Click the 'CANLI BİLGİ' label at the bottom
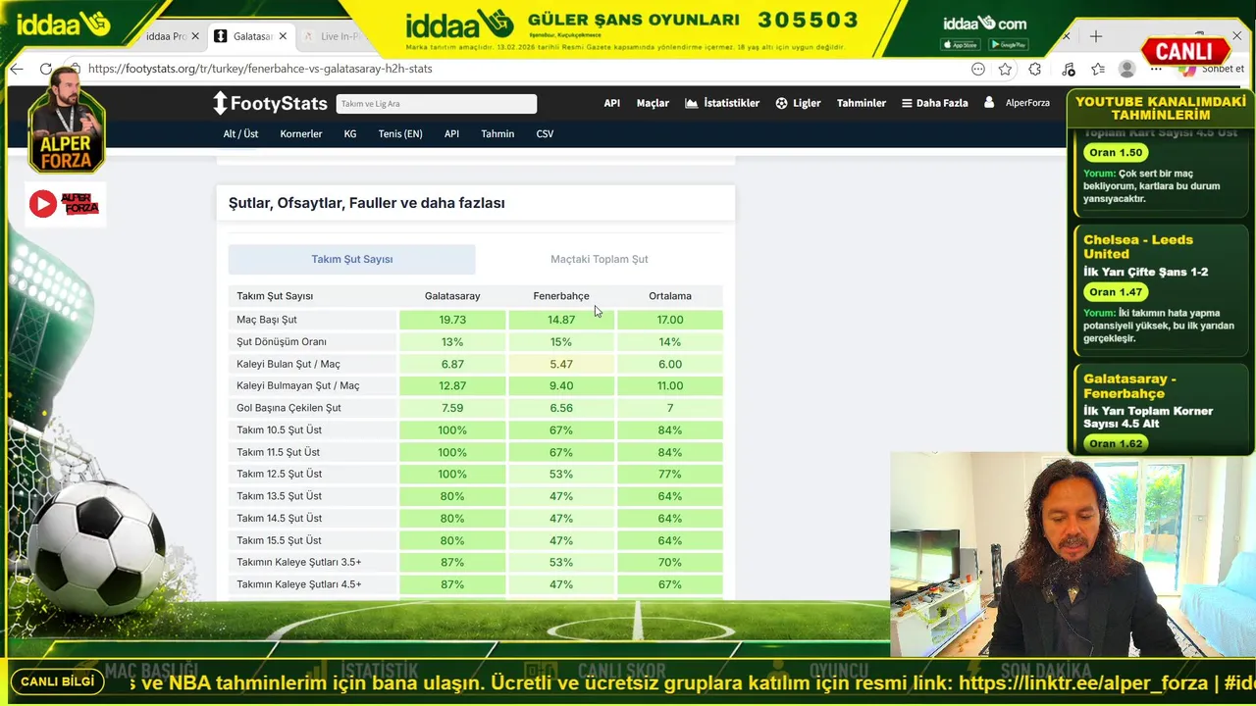 pyautogui.click(x=58, y=681)
